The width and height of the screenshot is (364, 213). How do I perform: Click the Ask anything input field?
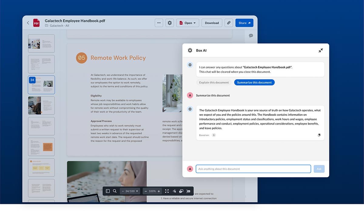click(253, 169)
